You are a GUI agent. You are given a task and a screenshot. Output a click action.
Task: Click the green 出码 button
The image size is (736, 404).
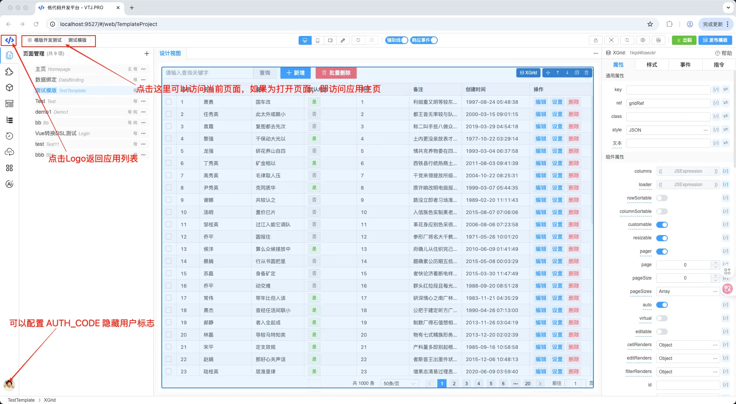point(684,40)
